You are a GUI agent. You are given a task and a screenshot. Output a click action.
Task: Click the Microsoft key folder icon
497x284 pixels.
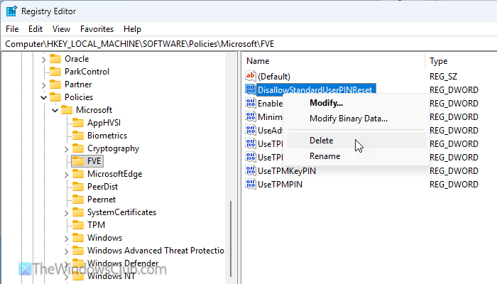click(67, 110)
